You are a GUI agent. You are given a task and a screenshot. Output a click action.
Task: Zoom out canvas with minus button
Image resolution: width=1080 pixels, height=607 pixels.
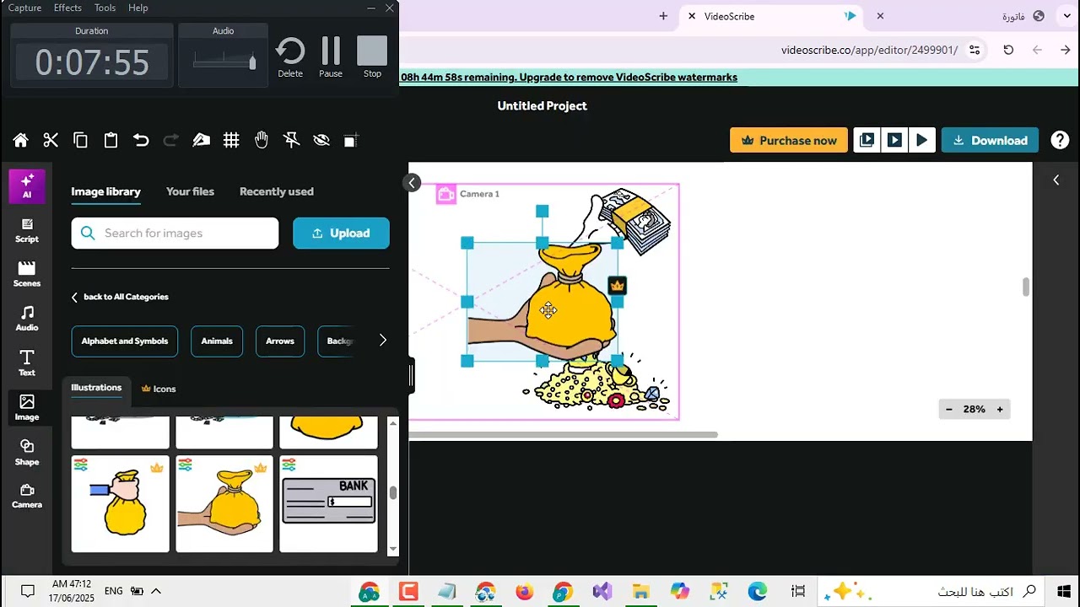[949, 409]
